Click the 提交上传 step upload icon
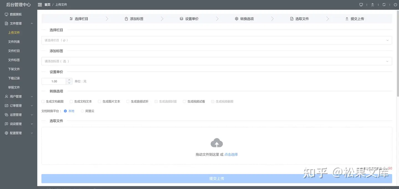 pyautogui.click(x=347, y=19)
